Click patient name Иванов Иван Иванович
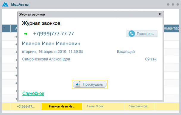This screenshot has height=115, width=181. [51, 44]
